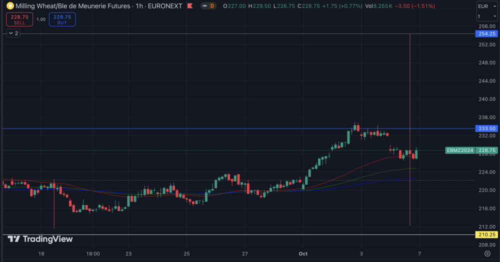Click the 23 date label on time axis
500x262 pixels.
click(128, 253)
